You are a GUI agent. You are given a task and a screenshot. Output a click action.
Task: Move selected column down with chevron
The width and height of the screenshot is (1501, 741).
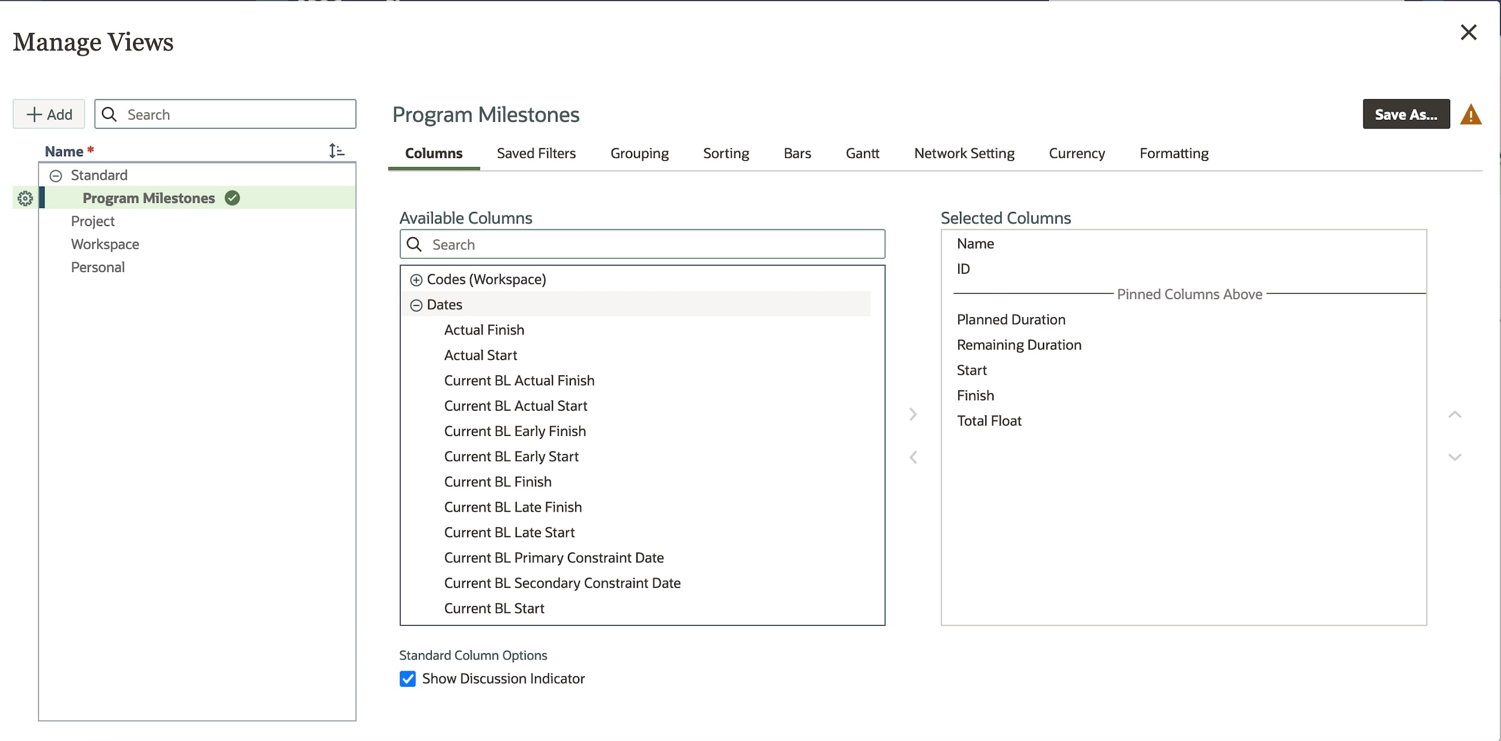[1455, 458]
